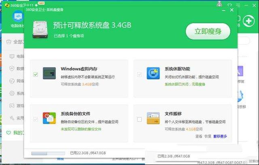This screenshot has height=165, width=259.
Task: Open the 查看 link in 文件搬移
Action: pyautogui.click(x=199, y=136)
